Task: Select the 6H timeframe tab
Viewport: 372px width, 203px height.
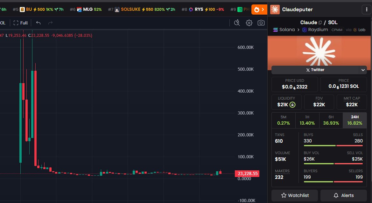Action: (x=331, y=120)
